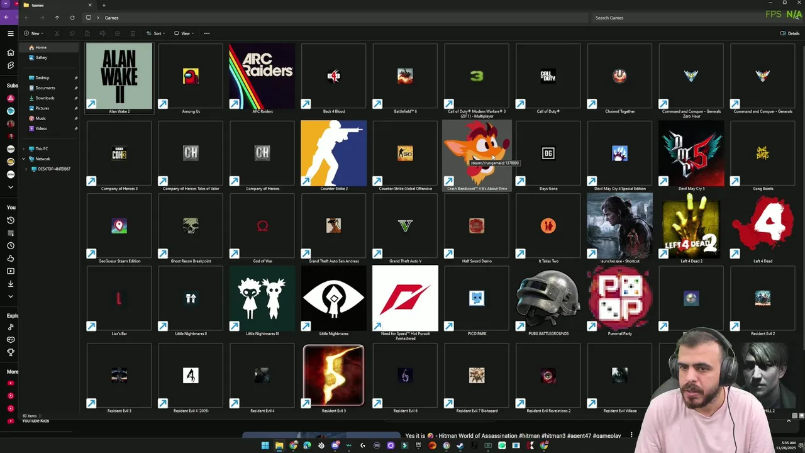This screenshot has width=805, height=453.
Task: Launch the Among Us shortcut
Action: point(191,79)
